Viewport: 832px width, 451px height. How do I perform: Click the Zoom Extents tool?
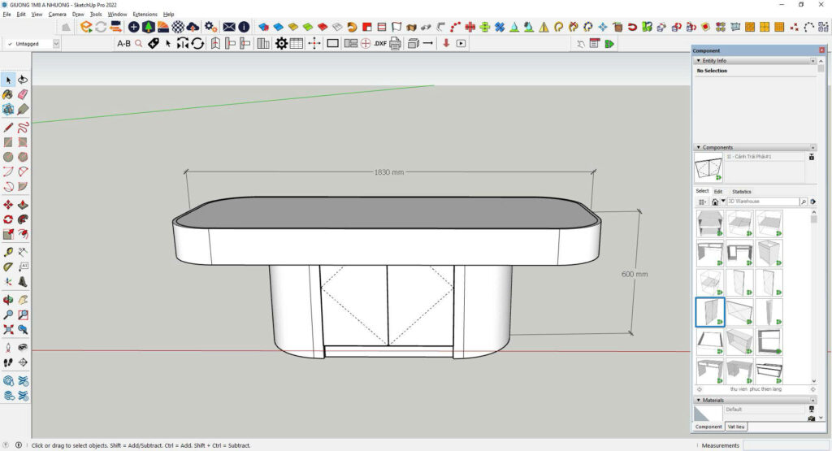tap(8, 329)
